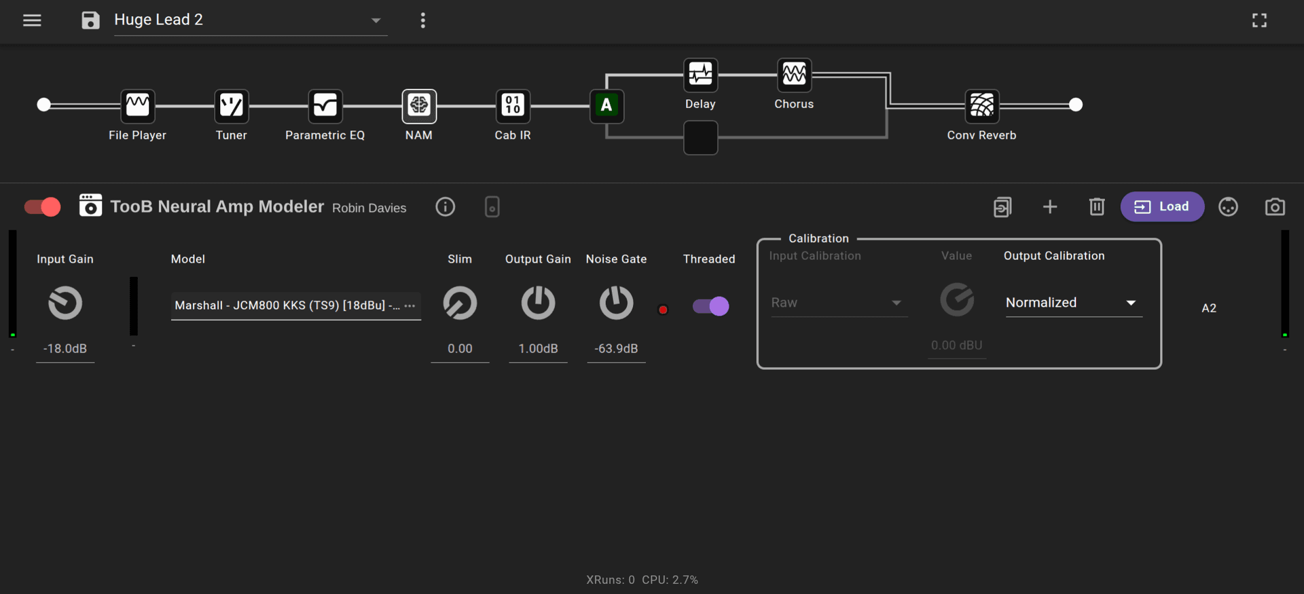
Task: Select the File Player pedal
Action: point(138,106)
